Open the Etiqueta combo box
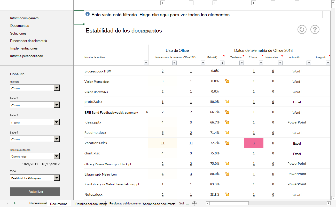Viewport: 336px width, 207px height. click(x=35, y=88)
